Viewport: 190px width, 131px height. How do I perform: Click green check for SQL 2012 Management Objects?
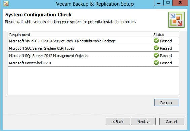coord(156,55)
